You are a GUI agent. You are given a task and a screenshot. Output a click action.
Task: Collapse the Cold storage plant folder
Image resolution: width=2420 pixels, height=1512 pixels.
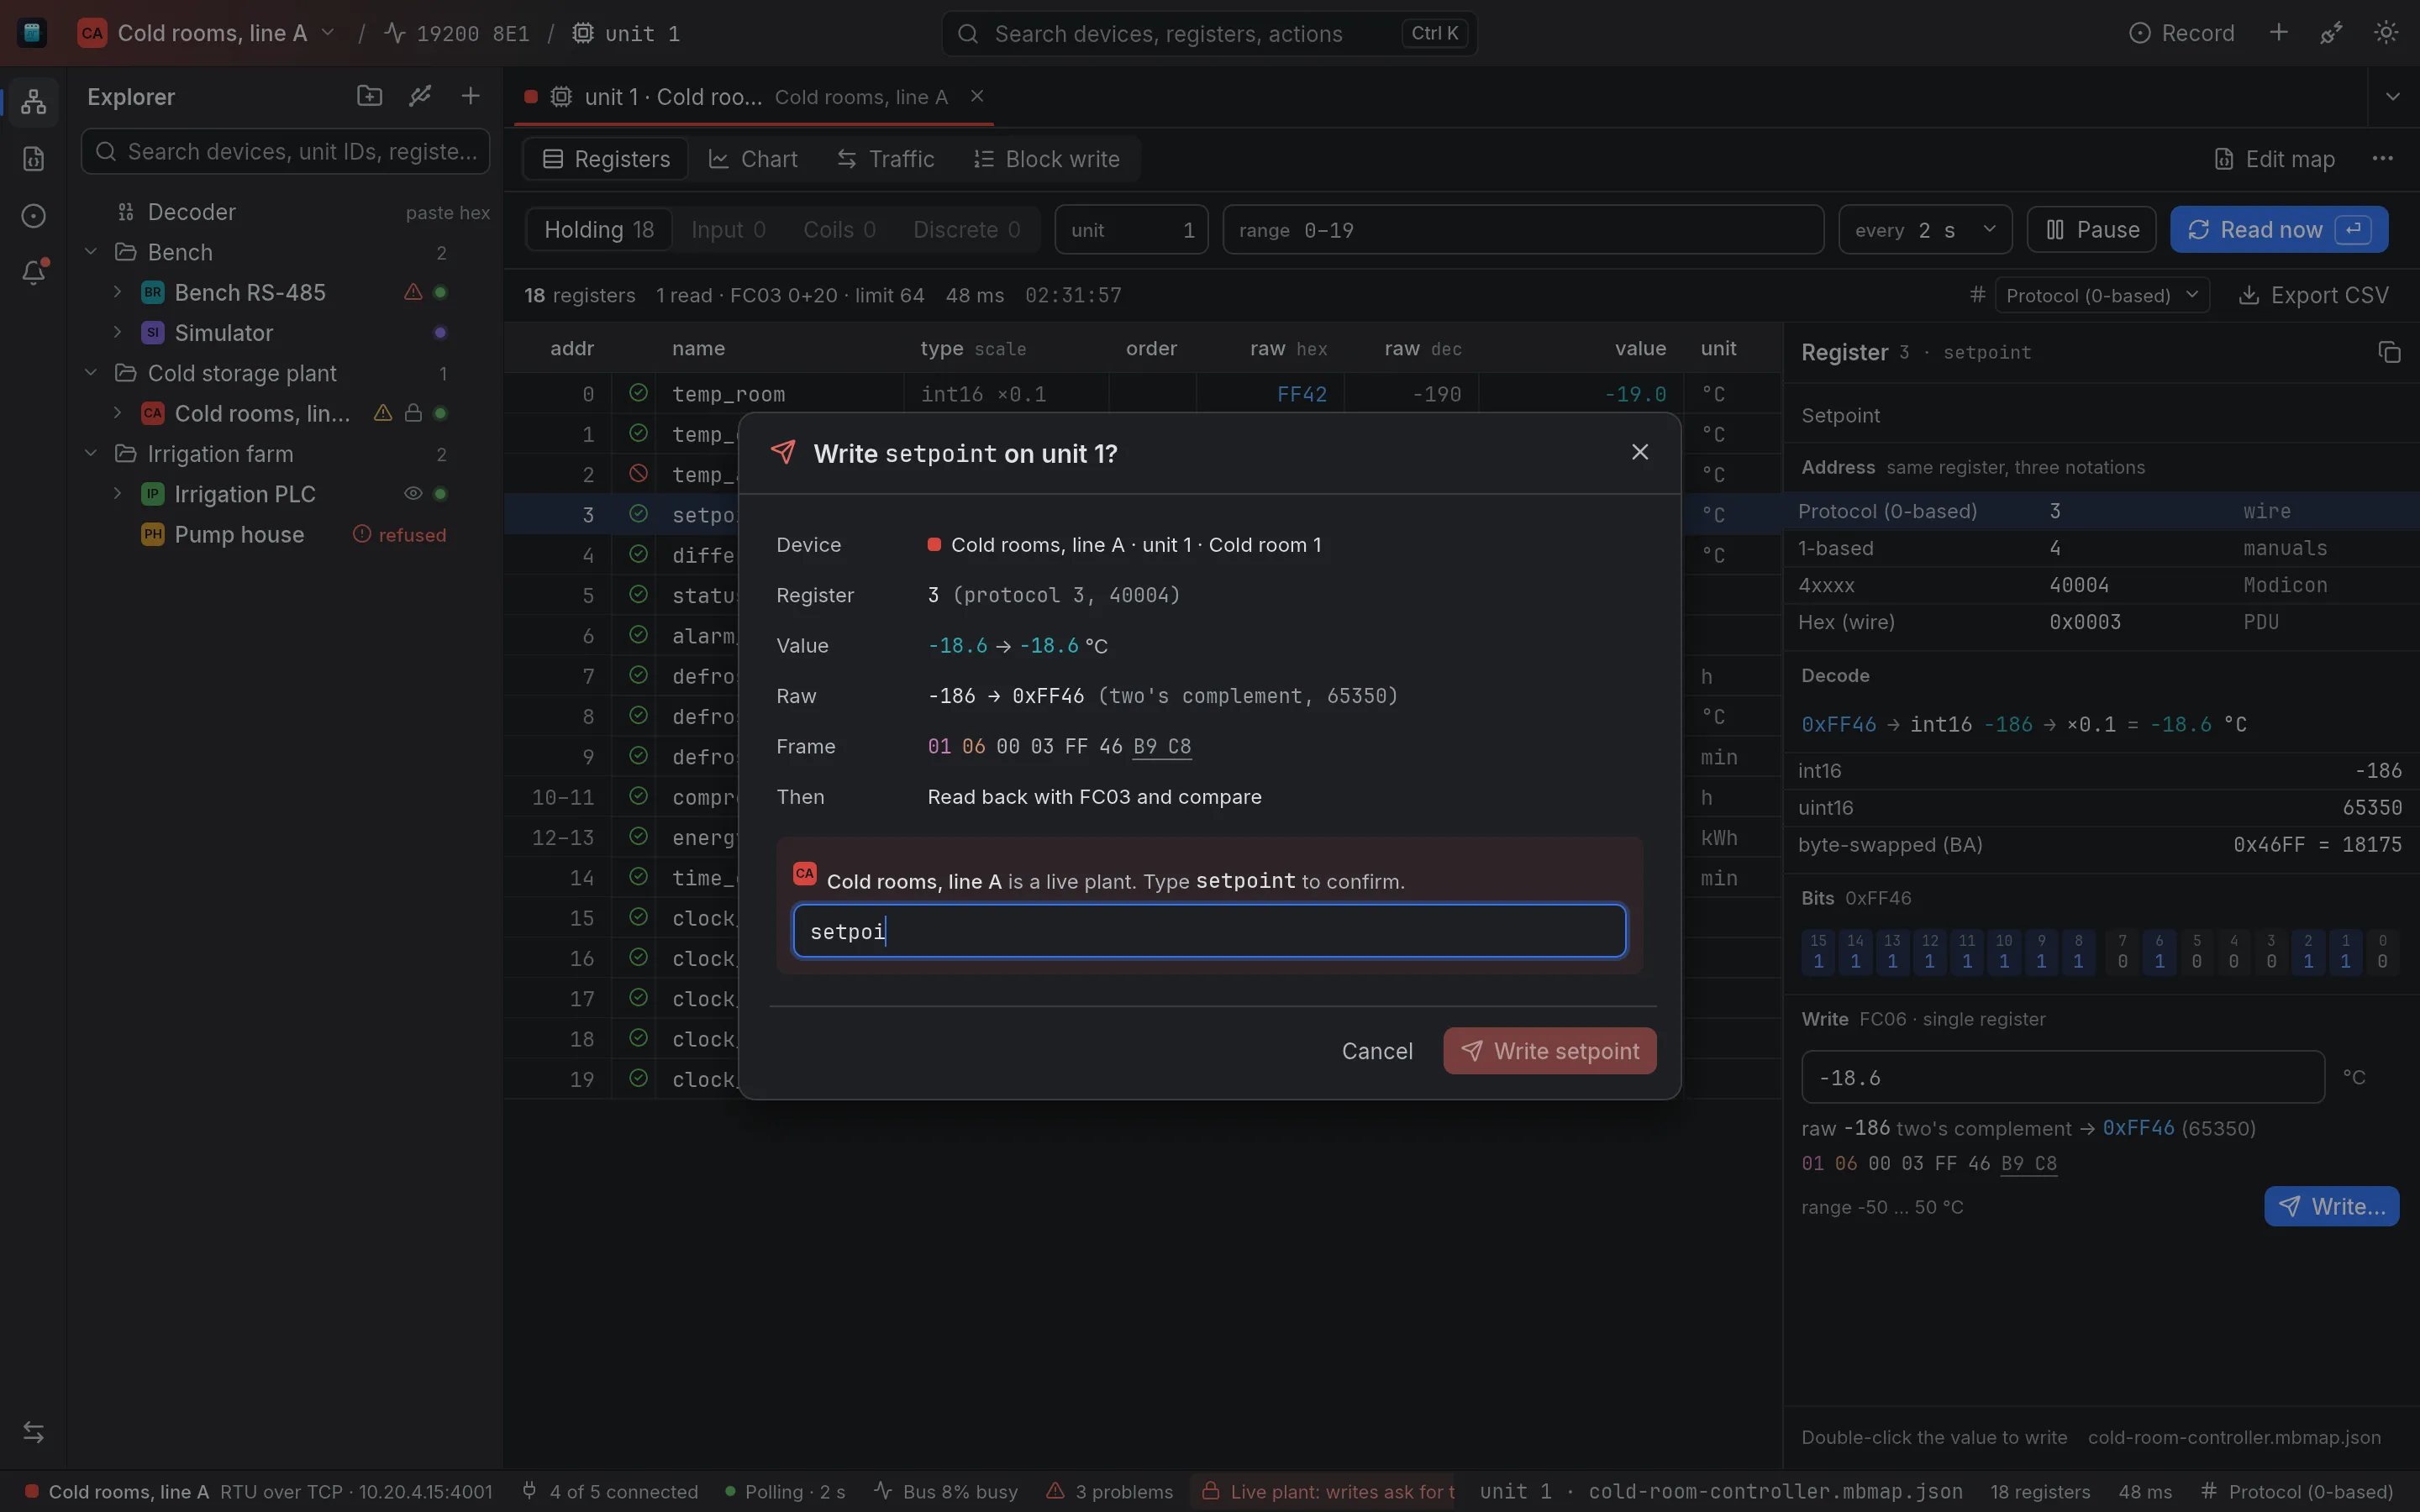[x=91, y=373]
